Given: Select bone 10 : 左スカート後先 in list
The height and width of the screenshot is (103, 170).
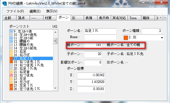Looking at the screenshot, I should pyautogui.click(x=32, y=35).
